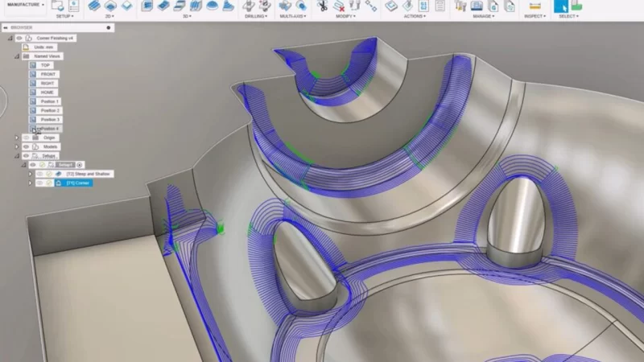Select the second 2D pocket icon

click(110, 6)
